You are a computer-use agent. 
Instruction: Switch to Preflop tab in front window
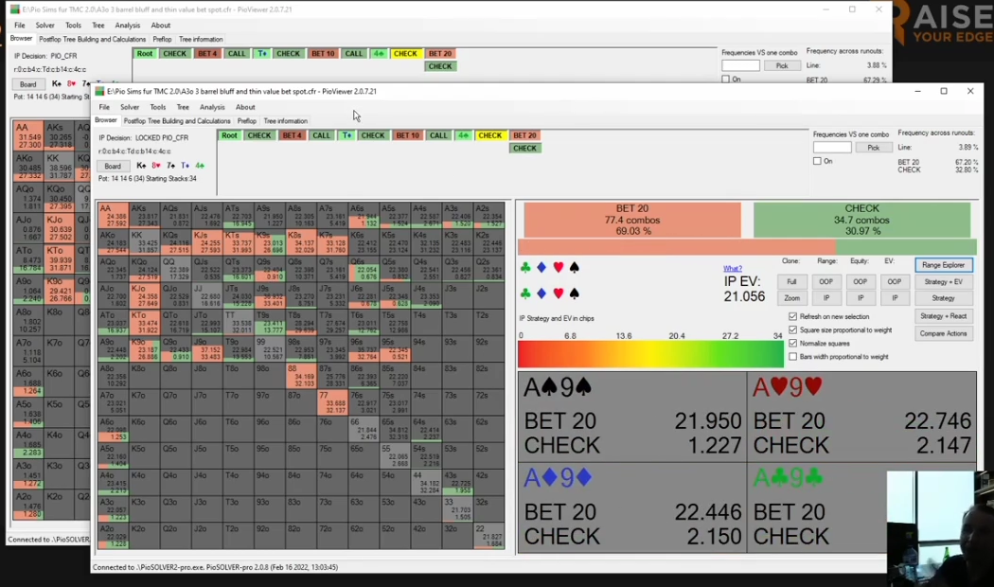point(246,121)
